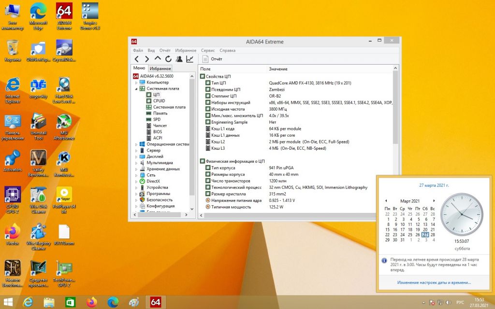Open Изменение настроек даты и времени link

pos(434,282)
